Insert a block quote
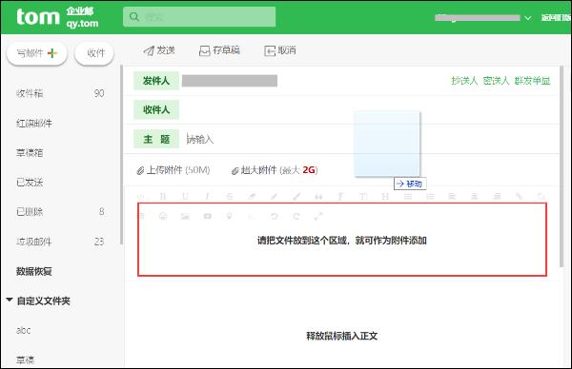572x369 pixels. [x=318, y=196]
